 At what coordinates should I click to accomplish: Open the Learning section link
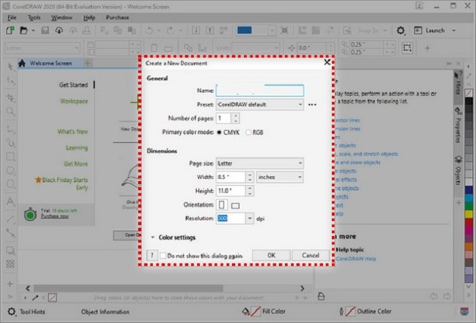(77, 148)
